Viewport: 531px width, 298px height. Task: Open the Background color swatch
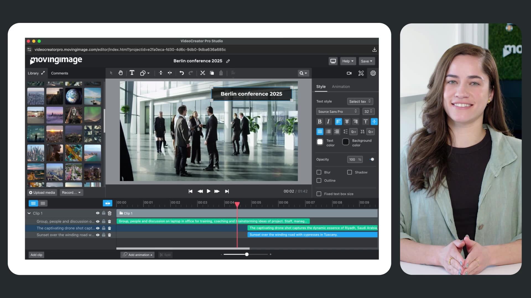pyautogui.click(x=346, y=142)
